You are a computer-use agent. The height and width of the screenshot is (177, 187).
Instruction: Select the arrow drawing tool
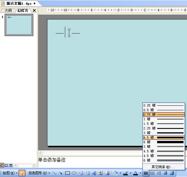click(x=61, y=173)
